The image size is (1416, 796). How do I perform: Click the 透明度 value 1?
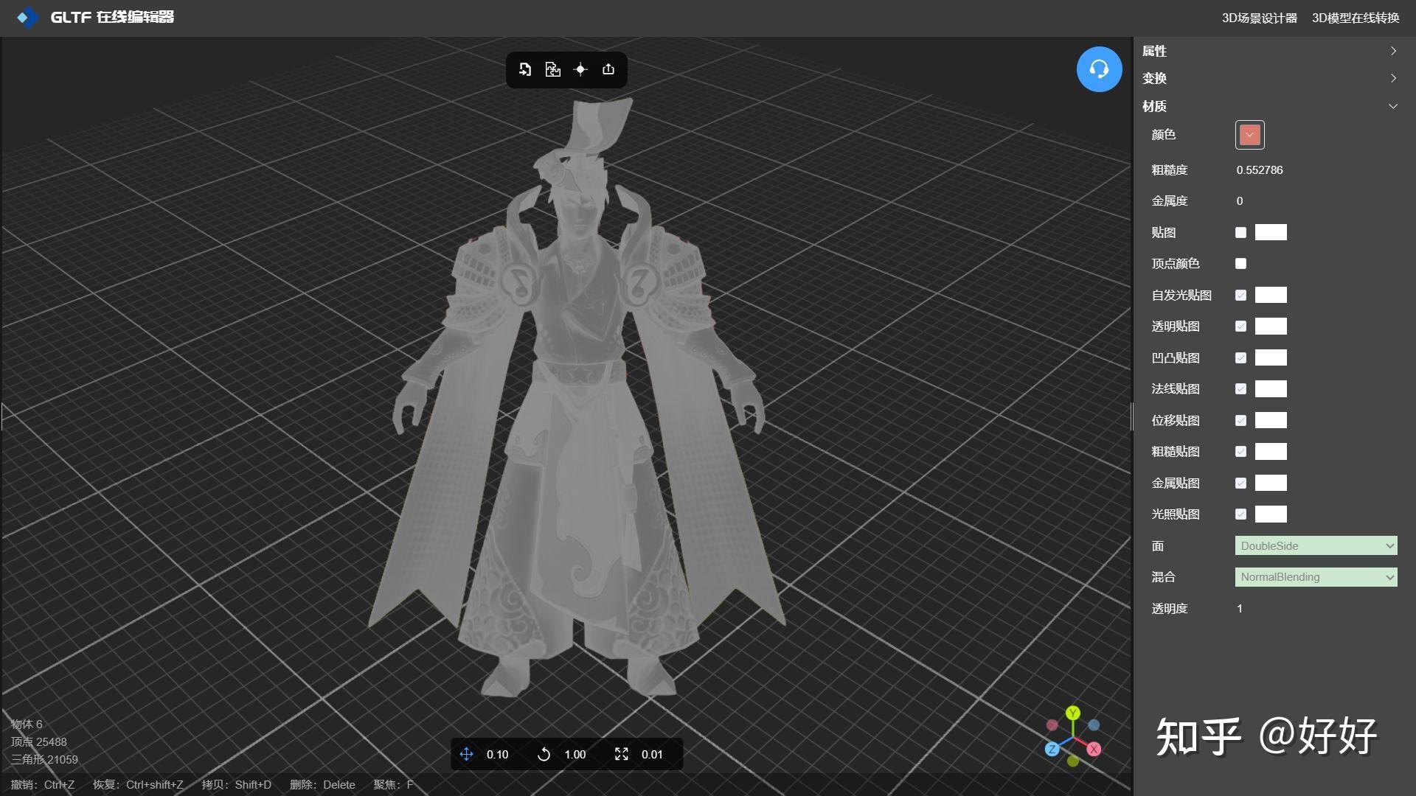(1240, 609)
